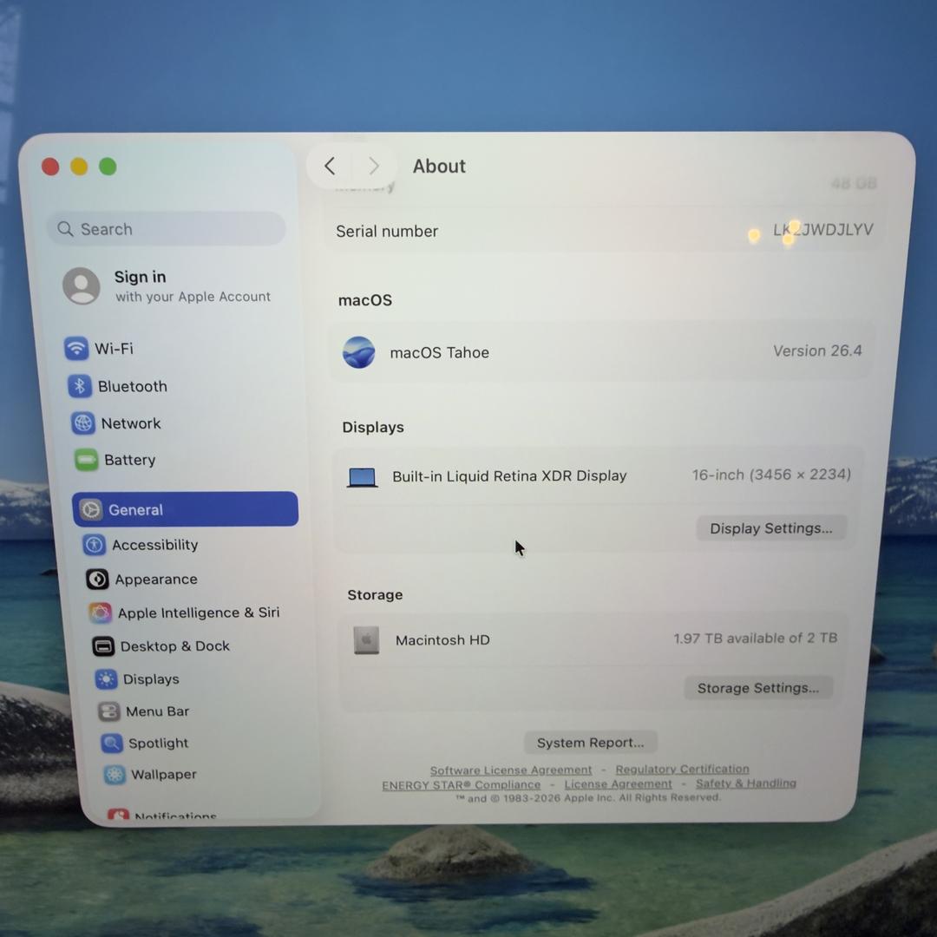Image resolution: width=937 pixels, height=937 pixels.
Task: Click the user avatar icon
Action: coord(82,285)
